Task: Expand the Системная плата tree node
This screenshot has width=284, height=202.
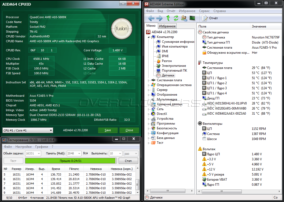Action: 149,80
